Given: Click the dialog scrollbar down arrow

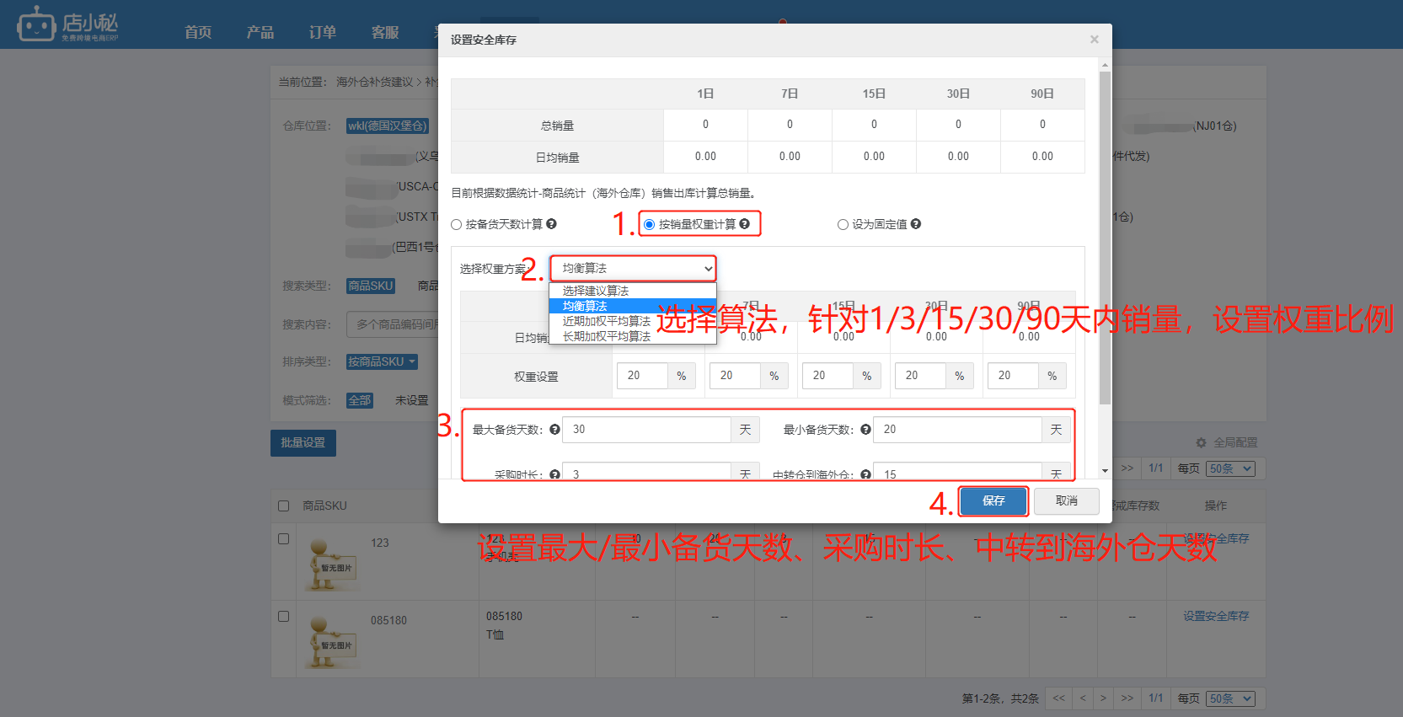Looking at the screenshot, I should click(1105, 471).
